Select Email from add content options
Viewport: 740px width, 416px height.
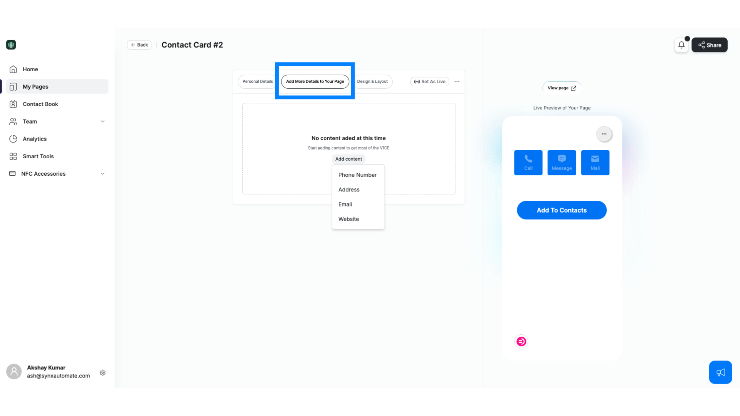pos(345,204)
